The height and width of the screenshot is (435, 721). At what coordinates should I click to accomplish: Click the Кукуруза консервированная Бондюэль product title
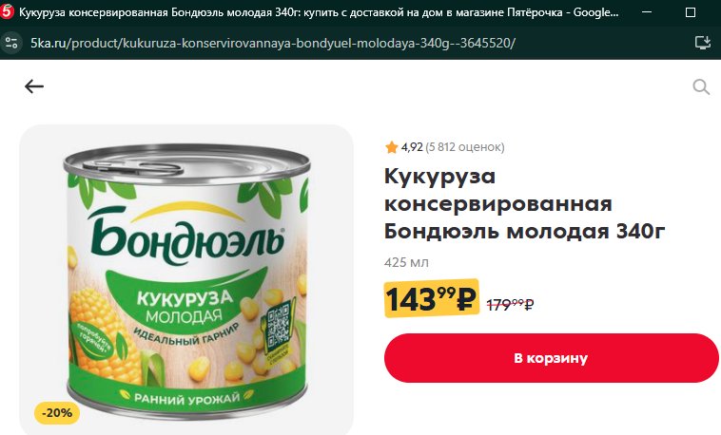pyautogui.click(x=525, y=203)
